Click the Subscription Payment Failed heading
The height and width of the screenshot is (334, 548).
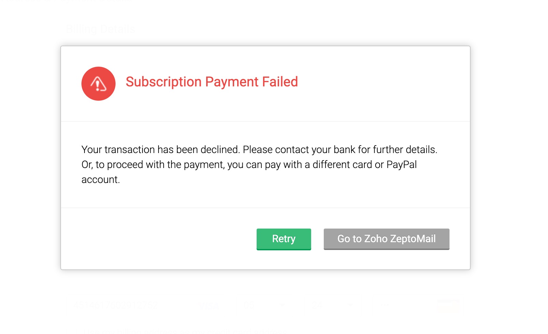212,82
